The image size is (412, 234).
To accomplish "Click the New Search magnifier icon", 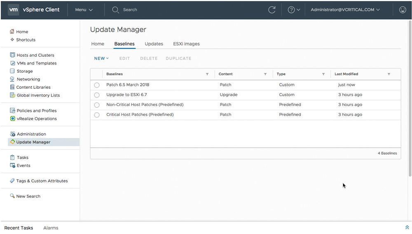I will pos(12,196).
